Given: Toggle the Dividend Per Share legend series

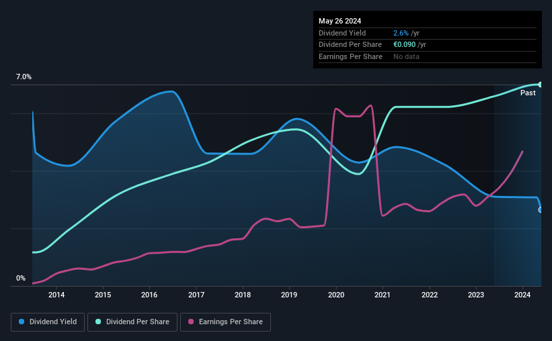Looking at the screenshot, I should tap(132, 322).
